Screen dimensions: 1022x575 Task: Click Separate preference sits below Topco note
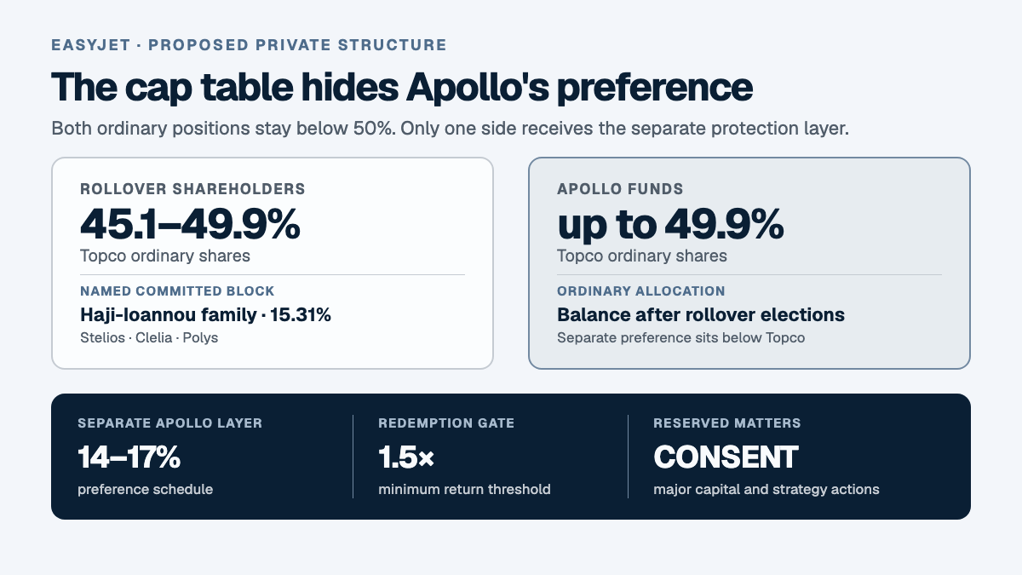680,337
